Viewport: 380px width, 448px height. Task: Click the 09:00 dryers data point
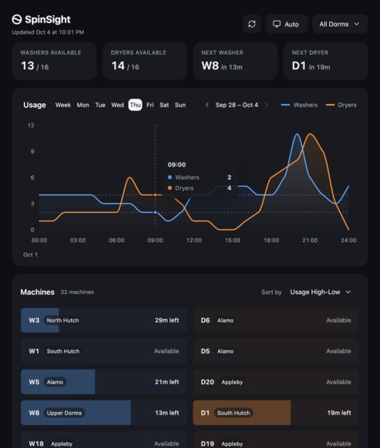click(155, 195)
